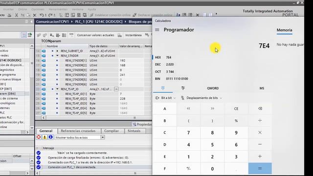Click Deshacer conexión online

[153, 15]
